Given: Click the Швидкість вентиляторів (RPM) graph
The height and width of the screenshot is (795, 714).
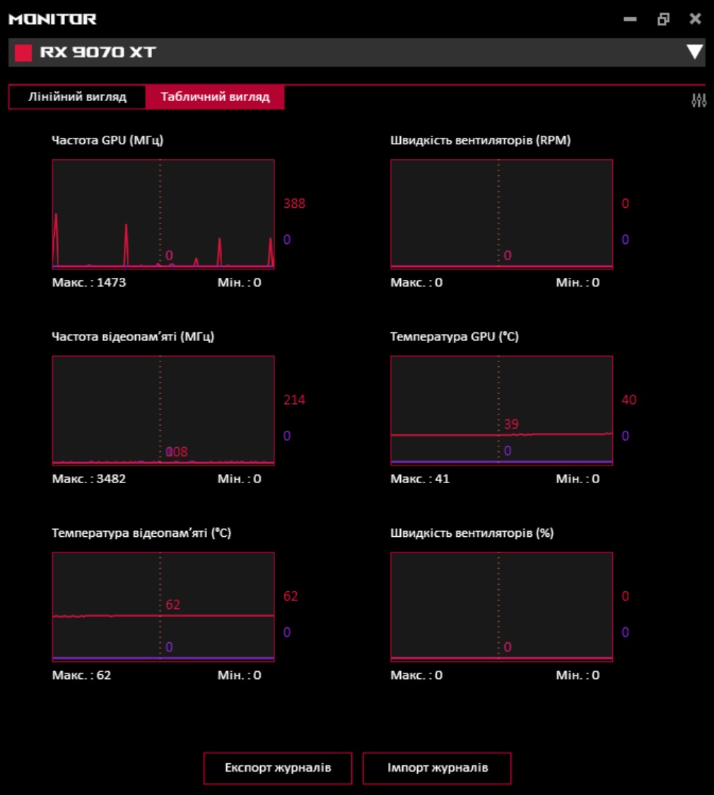Looking at the screenshot, I should coord(502,214).
